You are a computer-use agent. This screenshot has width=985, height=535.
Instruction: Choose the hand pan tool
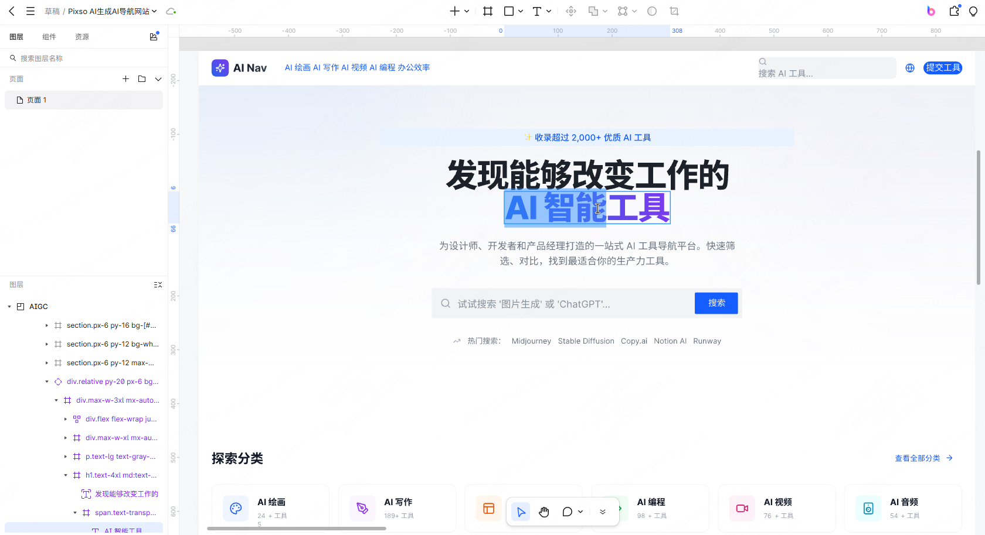544,512
